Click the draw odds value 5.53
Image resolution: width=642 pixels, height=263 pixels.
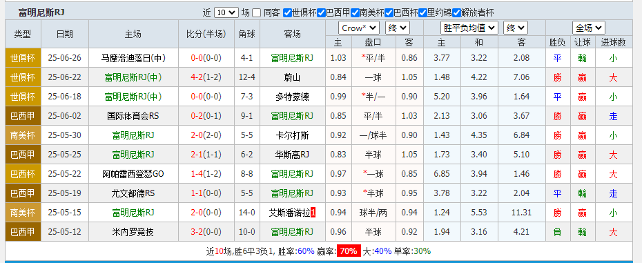pos(478,213)
